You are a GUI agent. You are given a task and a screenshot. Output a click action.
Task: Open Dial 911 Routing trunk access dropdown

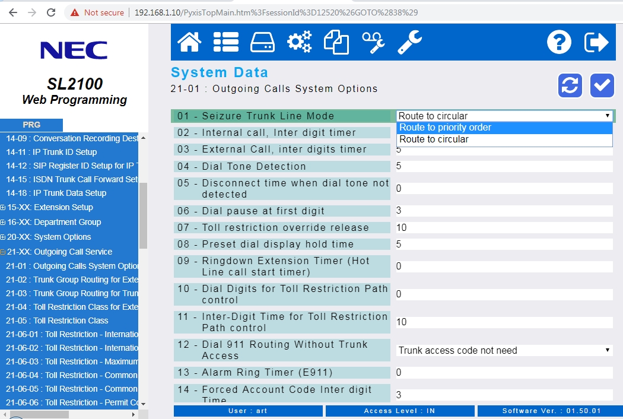[504, 350]
